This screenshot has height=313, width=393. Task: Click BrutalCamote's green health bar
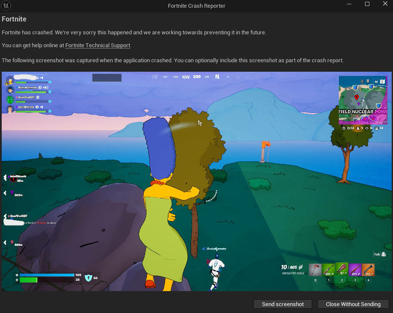coord(31,92)
